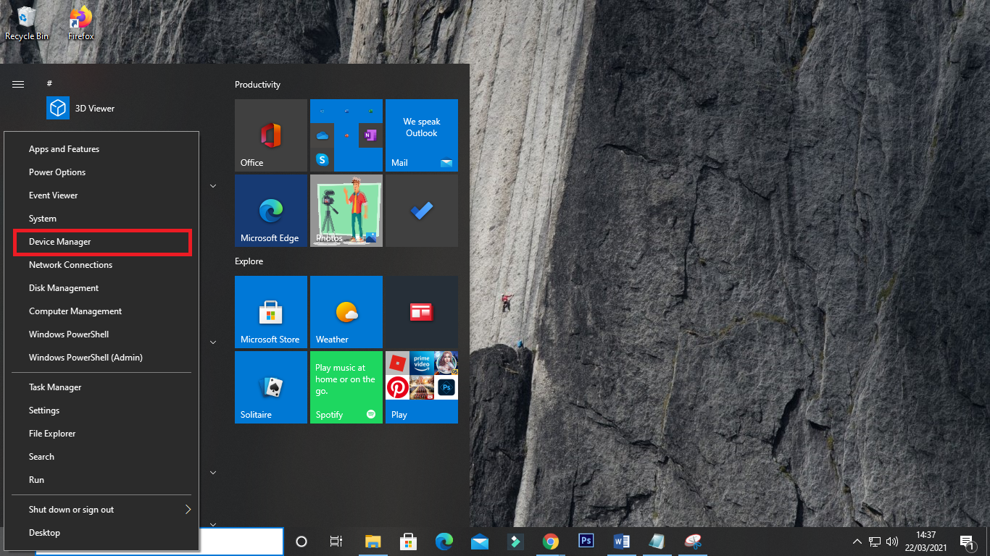The width and height of the screenshot is (990, 556).
Task: Click the Task Manager option
Action: tap(55, 387)
